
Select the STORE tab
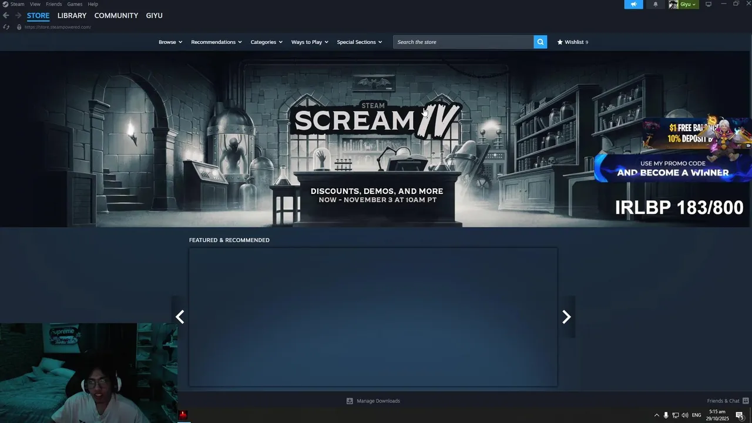[x=38, y=15]
